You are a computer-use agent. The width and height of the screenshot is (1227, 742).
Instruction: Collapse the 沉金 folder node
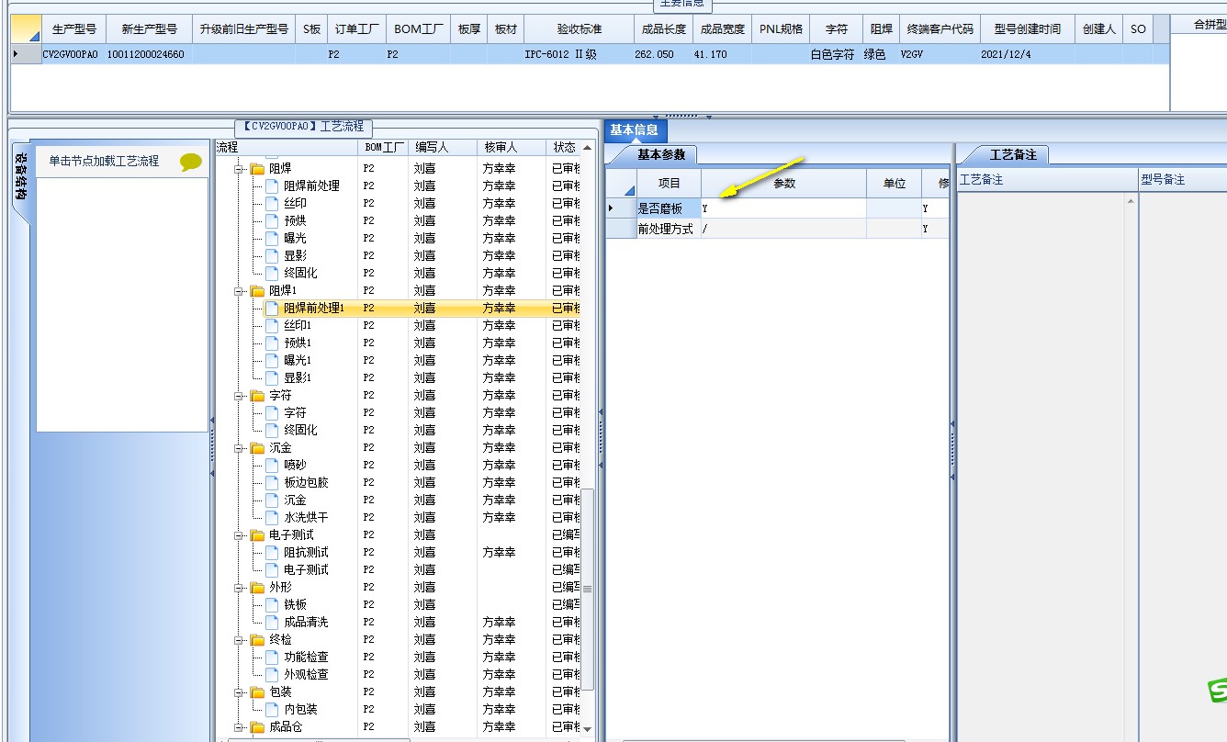239,448
